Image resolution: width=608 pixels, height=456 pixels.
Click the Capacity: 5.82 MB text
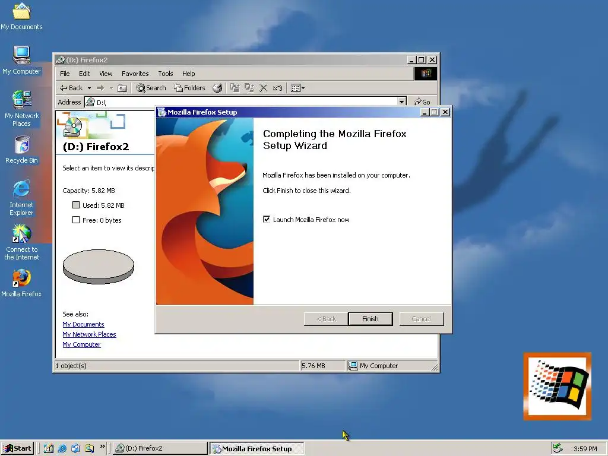click(x=89, y=191)
